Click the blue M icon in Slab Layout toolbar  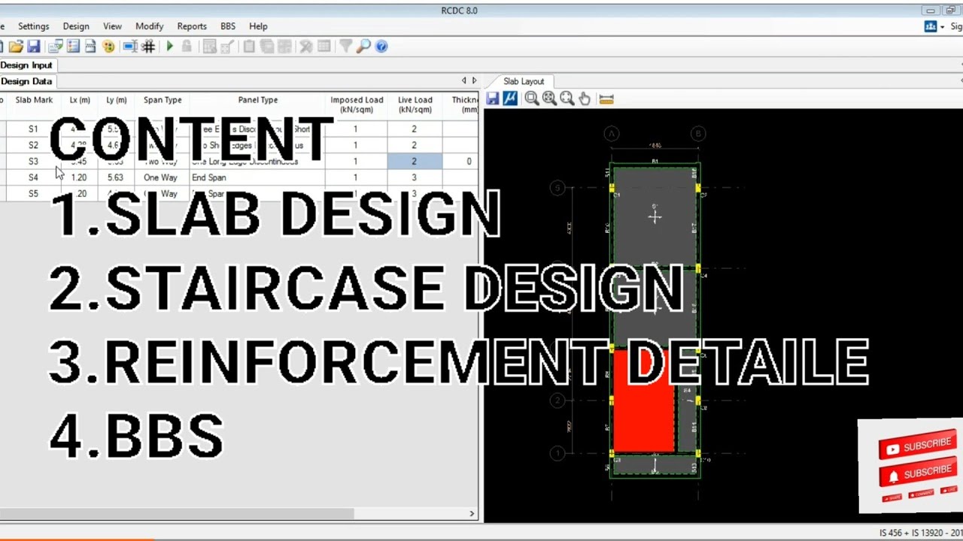[x=510, y=98]
